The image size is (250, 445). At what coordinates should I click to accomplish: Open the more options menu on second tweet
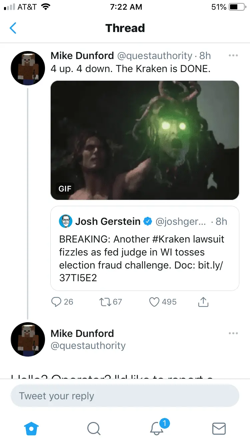point(233,333)
